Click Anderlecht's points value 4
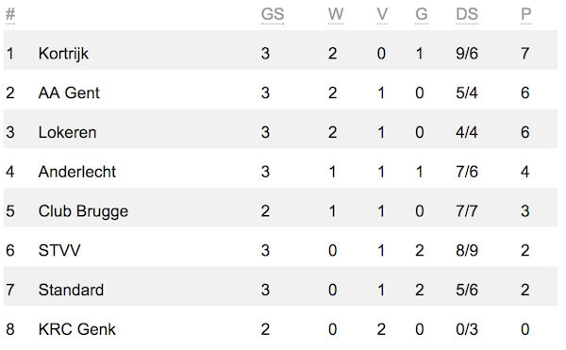This screenshot has width=566, height=350. pos(525,172)
